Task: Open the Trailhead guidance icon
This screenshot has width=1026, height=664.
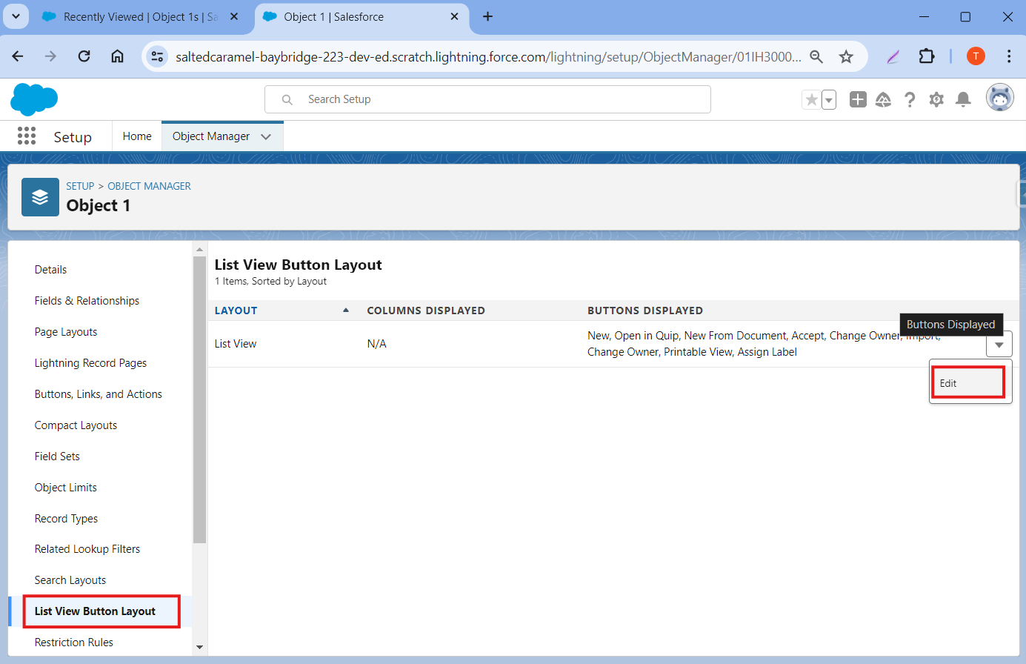Action: (x=883, y=99)
